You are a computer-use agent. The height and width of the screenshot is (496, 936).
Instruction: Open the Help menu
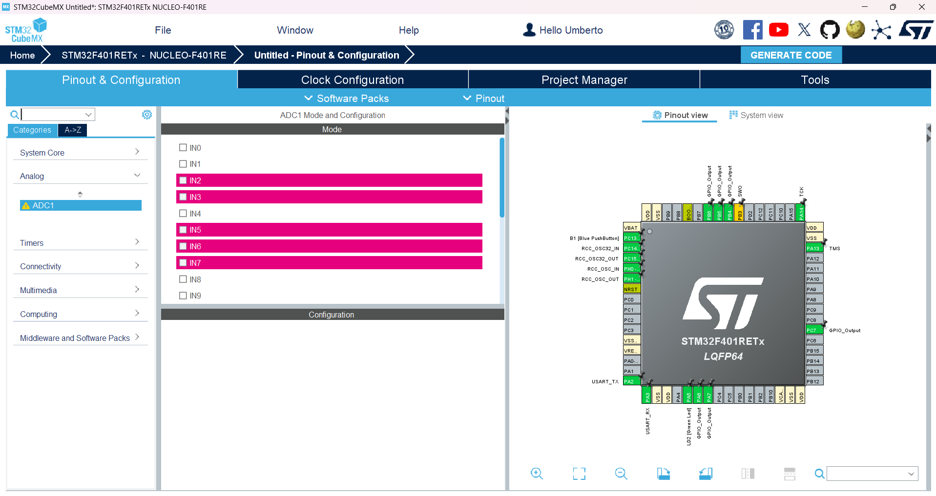coord(409,30)
